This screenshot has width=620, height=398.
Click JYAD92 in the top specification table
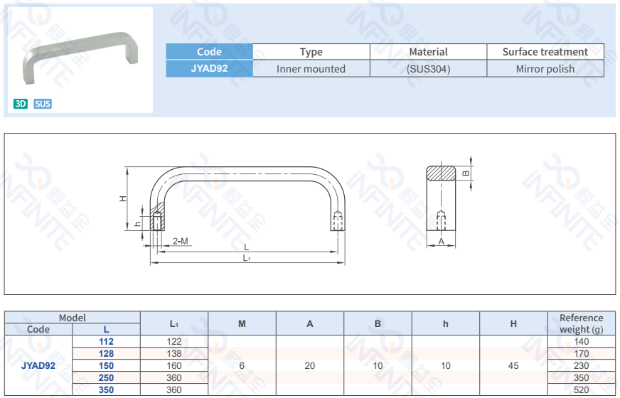(x=209, y=69)
